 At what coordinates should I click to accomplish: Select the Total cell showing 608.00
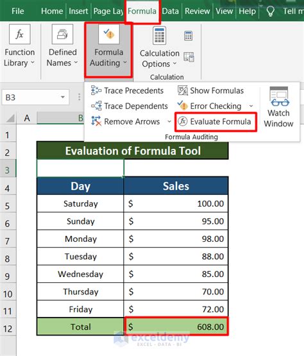(176, 326)
